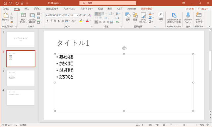Expand the bullets style dropdown arrow
The height and width of the screenshot is (127, 212).
[x=99, y=14]
